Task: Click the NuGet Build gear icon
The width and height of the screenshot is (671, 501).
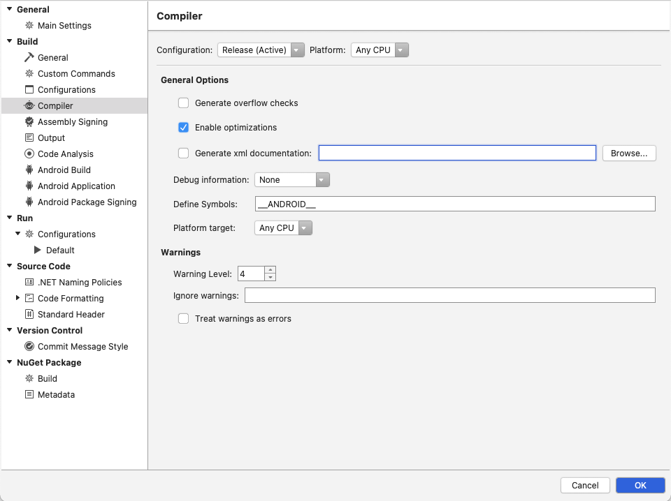Action: coord(29,378)
